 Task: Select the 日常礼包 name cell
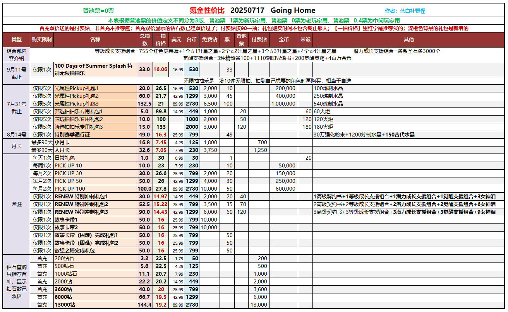(95, 158)
